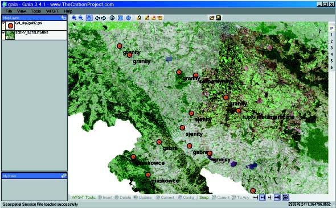Click 'Geospatial Session File loaded successfully' status
Viewport: 336px width, 208px height.
[40, 205]
